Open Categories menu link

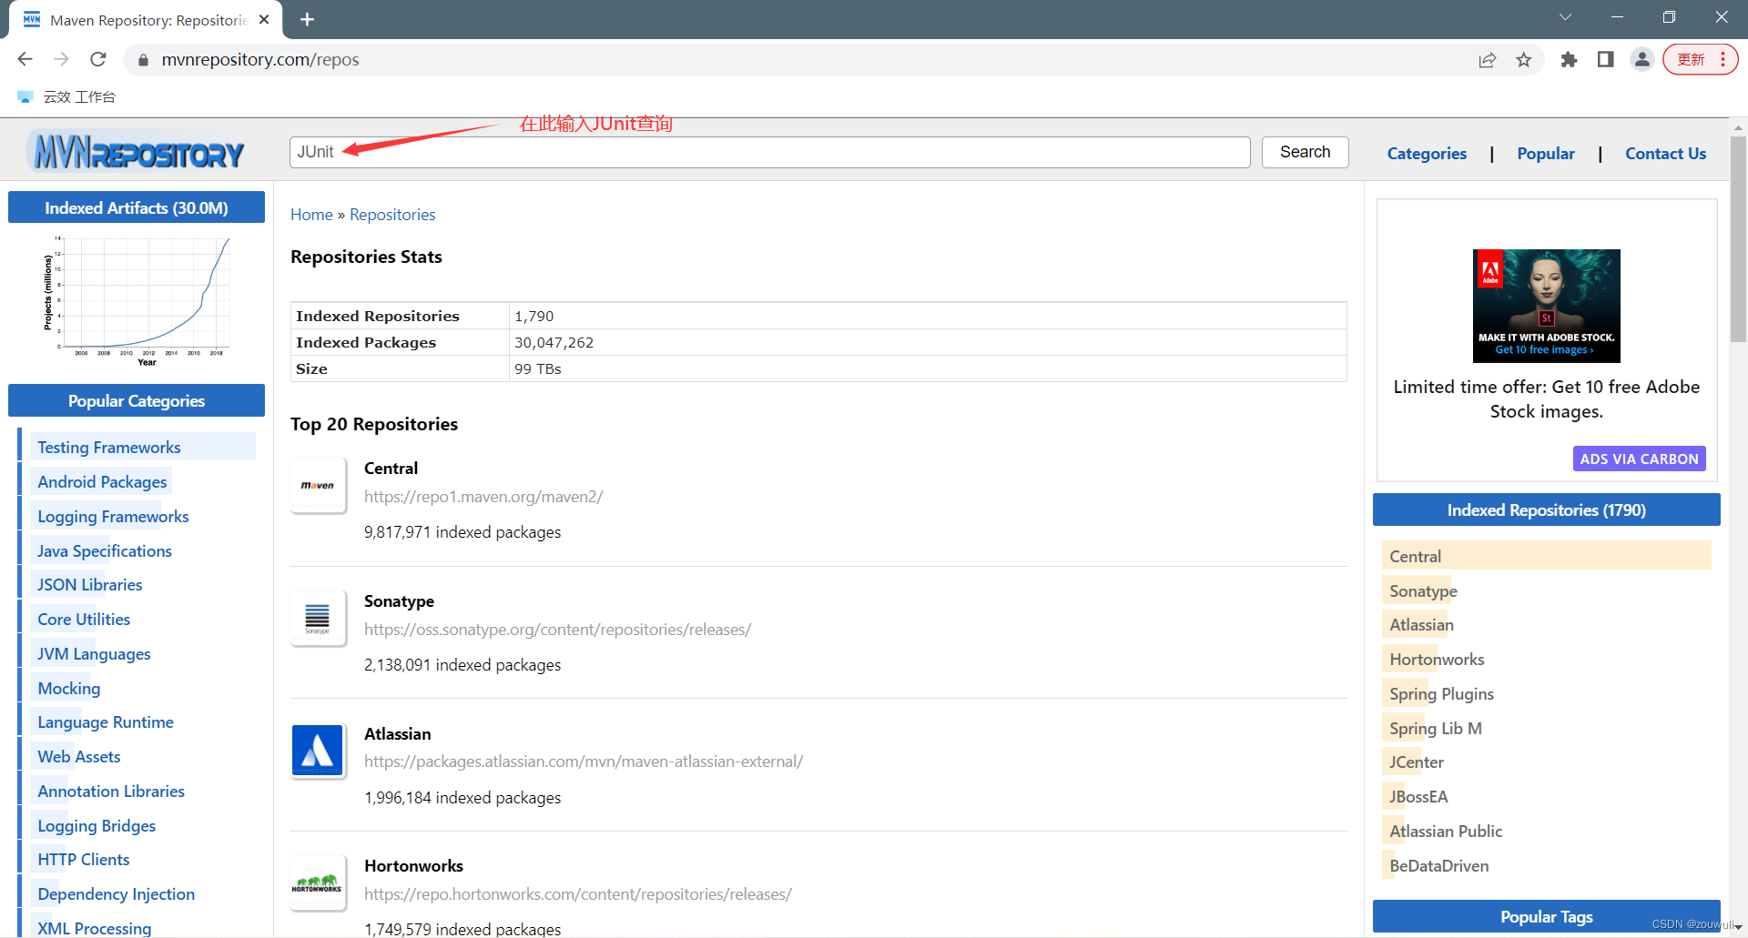1427,154
